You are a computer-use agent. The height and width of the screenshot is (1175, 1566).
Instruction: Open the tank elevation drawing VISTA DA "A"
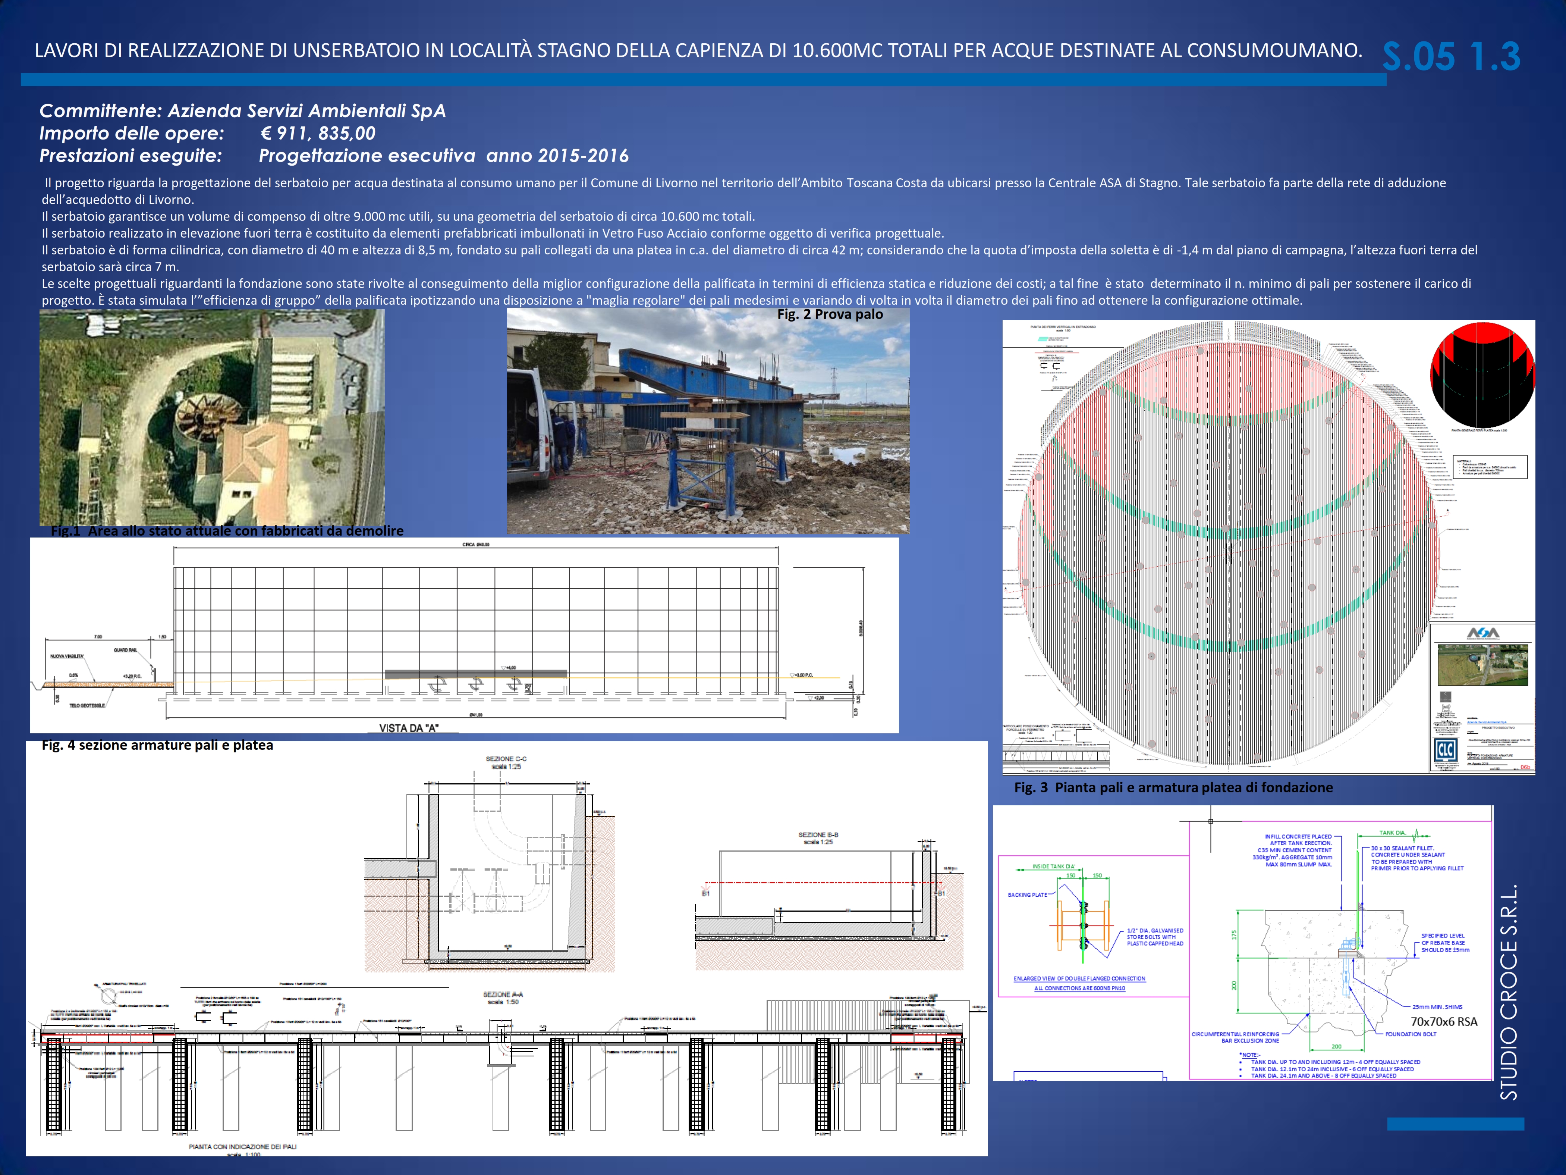(x=465, y=634)
